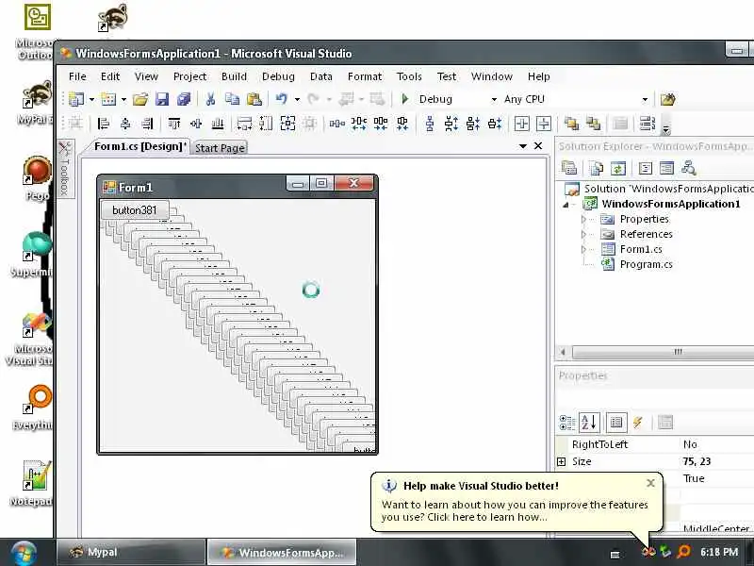
Task: Toggle Alphabetical sort in Properties panel
Action: (x=589, y=423)
